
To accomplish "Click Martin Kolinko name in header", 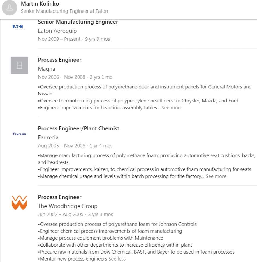I will coord(40,4).
